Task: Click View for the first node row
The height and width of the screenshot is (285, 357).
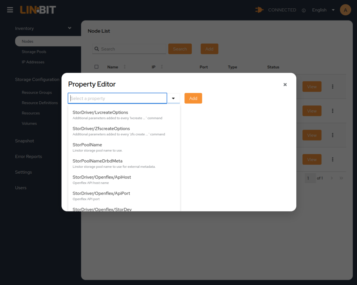Action: [312, 87]
